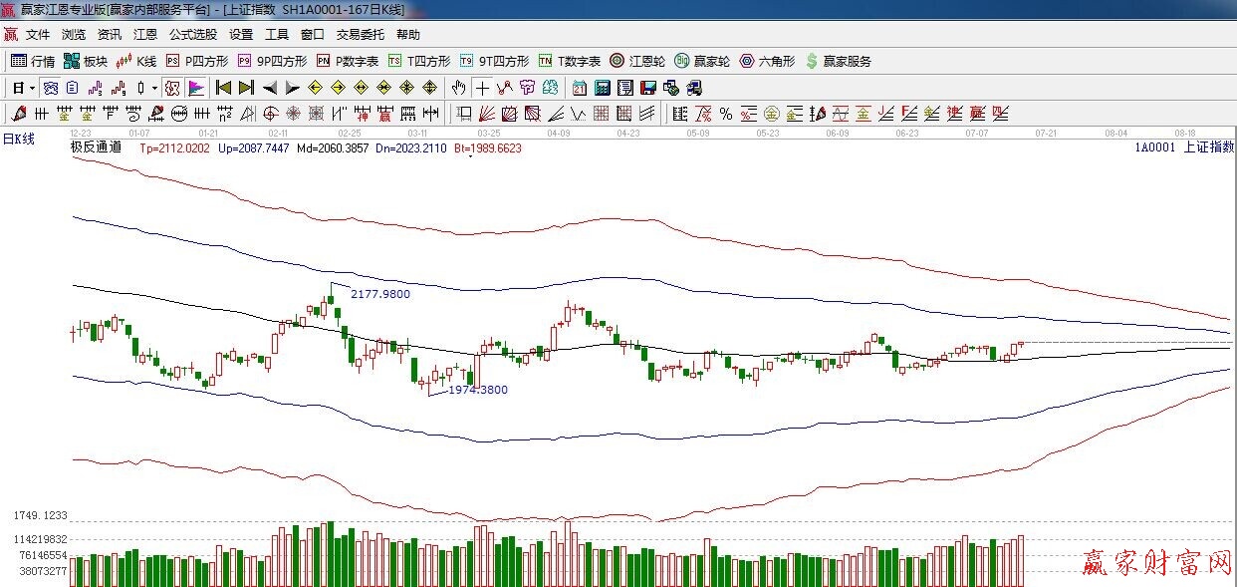Screen dimensions: 1237x587
Task: Toggle the highlighted 极反 channel button
Action: (172, 88)
